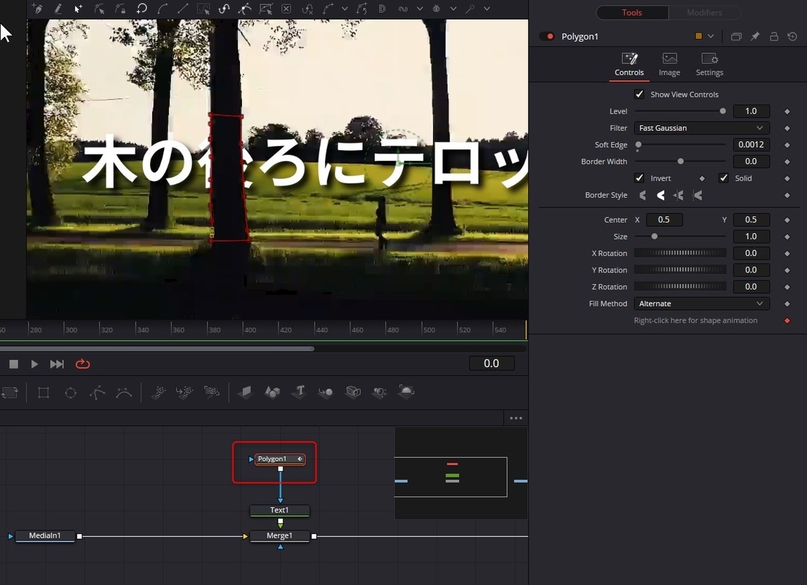Add a pRender particle node
This screenshot has width=807, height=585.
coord(184,393)
